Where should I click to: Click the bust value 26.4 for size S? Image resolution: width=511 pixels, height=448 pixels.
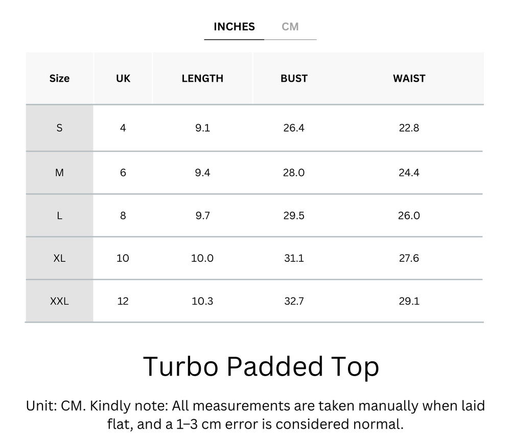coord(294,128)
